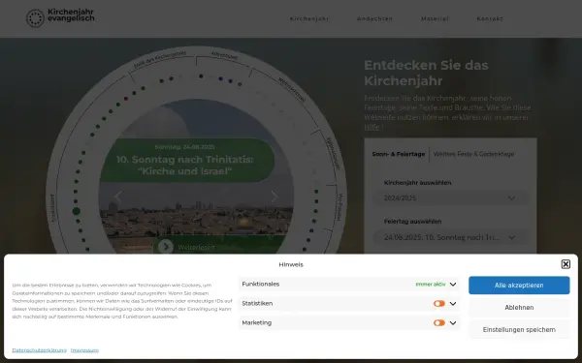This screenshot has width=582, height=363.
Task: Toggle the Marketing switch
Action: [x=439, y=322]
